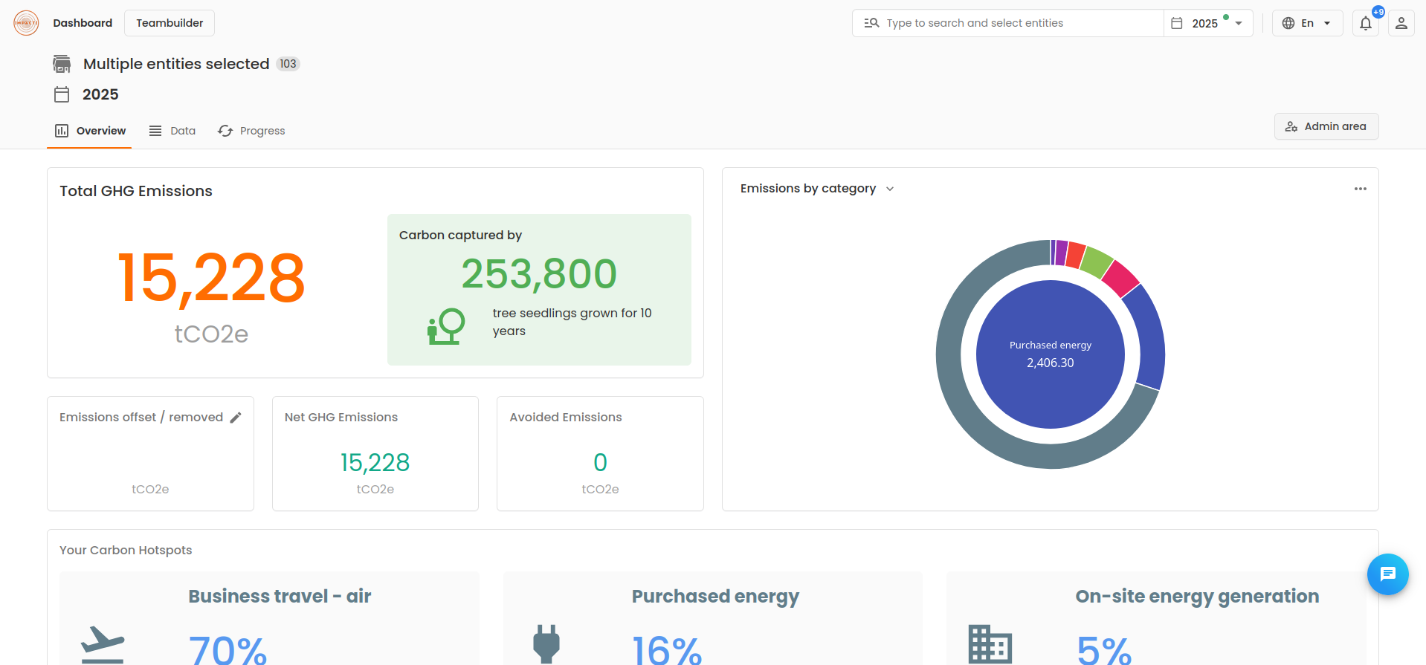Open the En language dropdown
Image resolution: width=1426 pixels, height=665 pixels.
[x=1307, y=23]
